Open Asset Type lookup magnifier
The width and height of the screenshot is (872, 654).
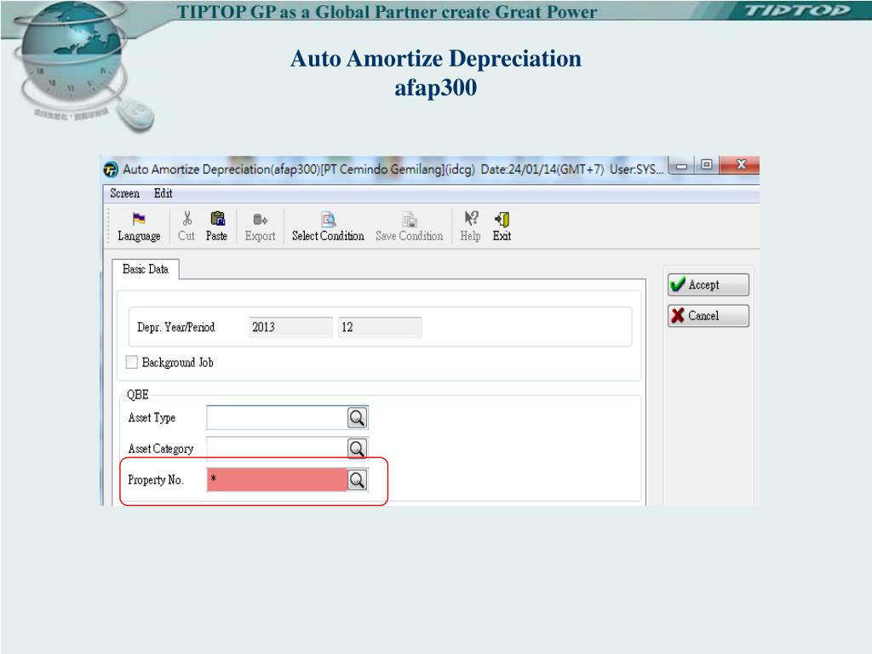tap(357, 417)
